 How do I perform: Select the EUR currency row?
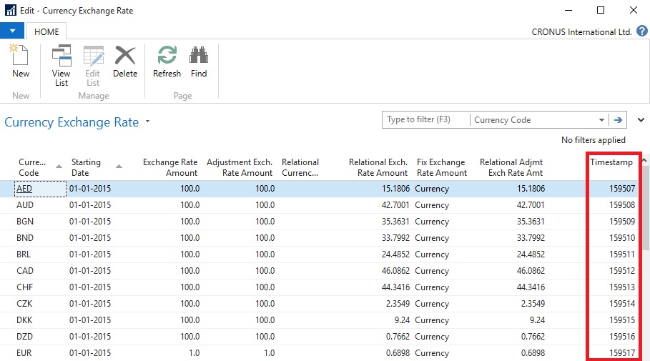[x=24, y=353]
